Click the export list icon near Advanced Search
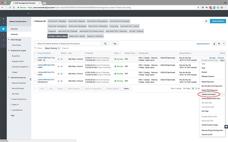 pyautogui.click(x=213, y=43)
